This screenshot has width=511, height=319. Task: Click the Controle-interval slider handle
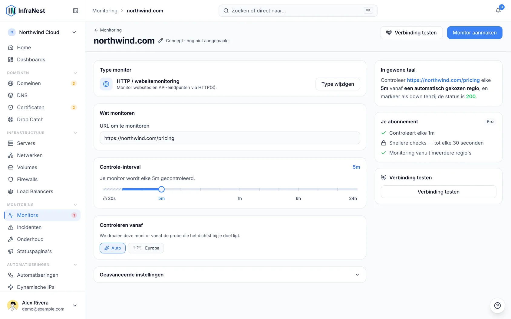point(161,189)
